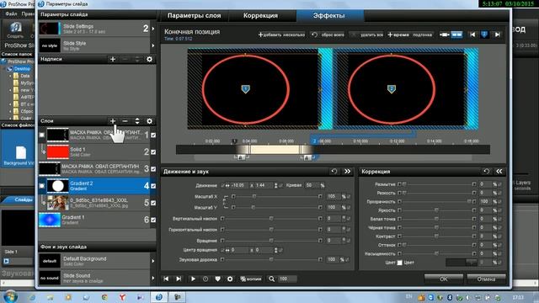Copy motion settings forward with double-arrow icon
The width and height of the screenshot is (539, 303).
point(348,171)
